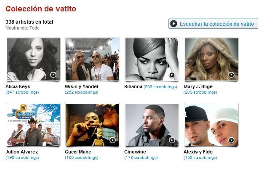View Rihanna's 208 scrobblings link
Viewport: 264px width, 172px height.
[160, 87]
